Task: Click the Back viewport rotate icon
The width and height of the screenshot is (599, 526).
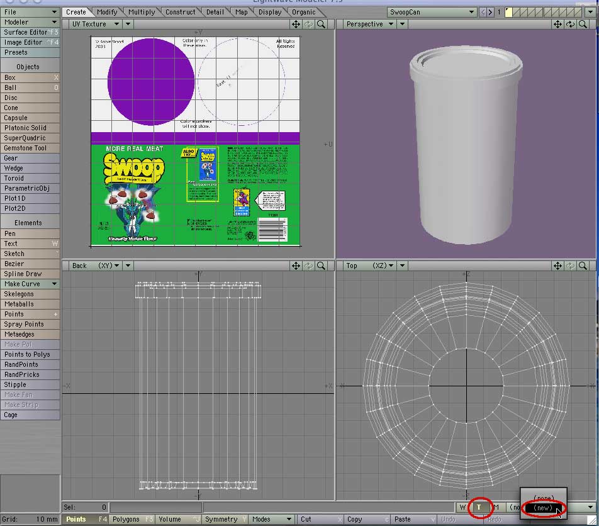Action: point(308,266)
